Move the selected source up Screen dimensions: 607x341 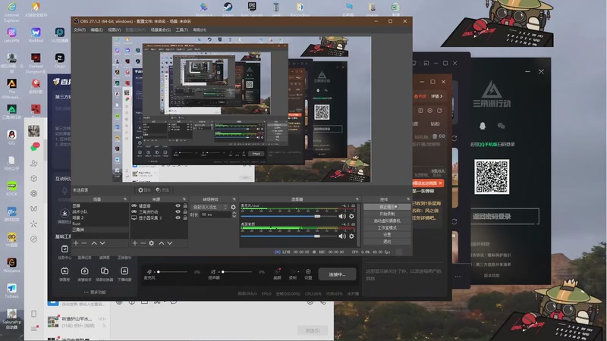pyautogui.click(x=162, y=243)
